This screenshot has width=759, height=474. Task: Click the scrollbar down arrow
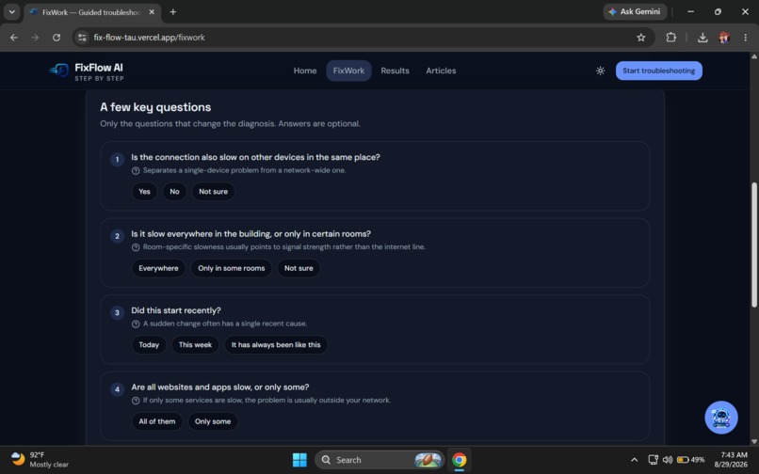pyautogui.click(x=753, y=441)
